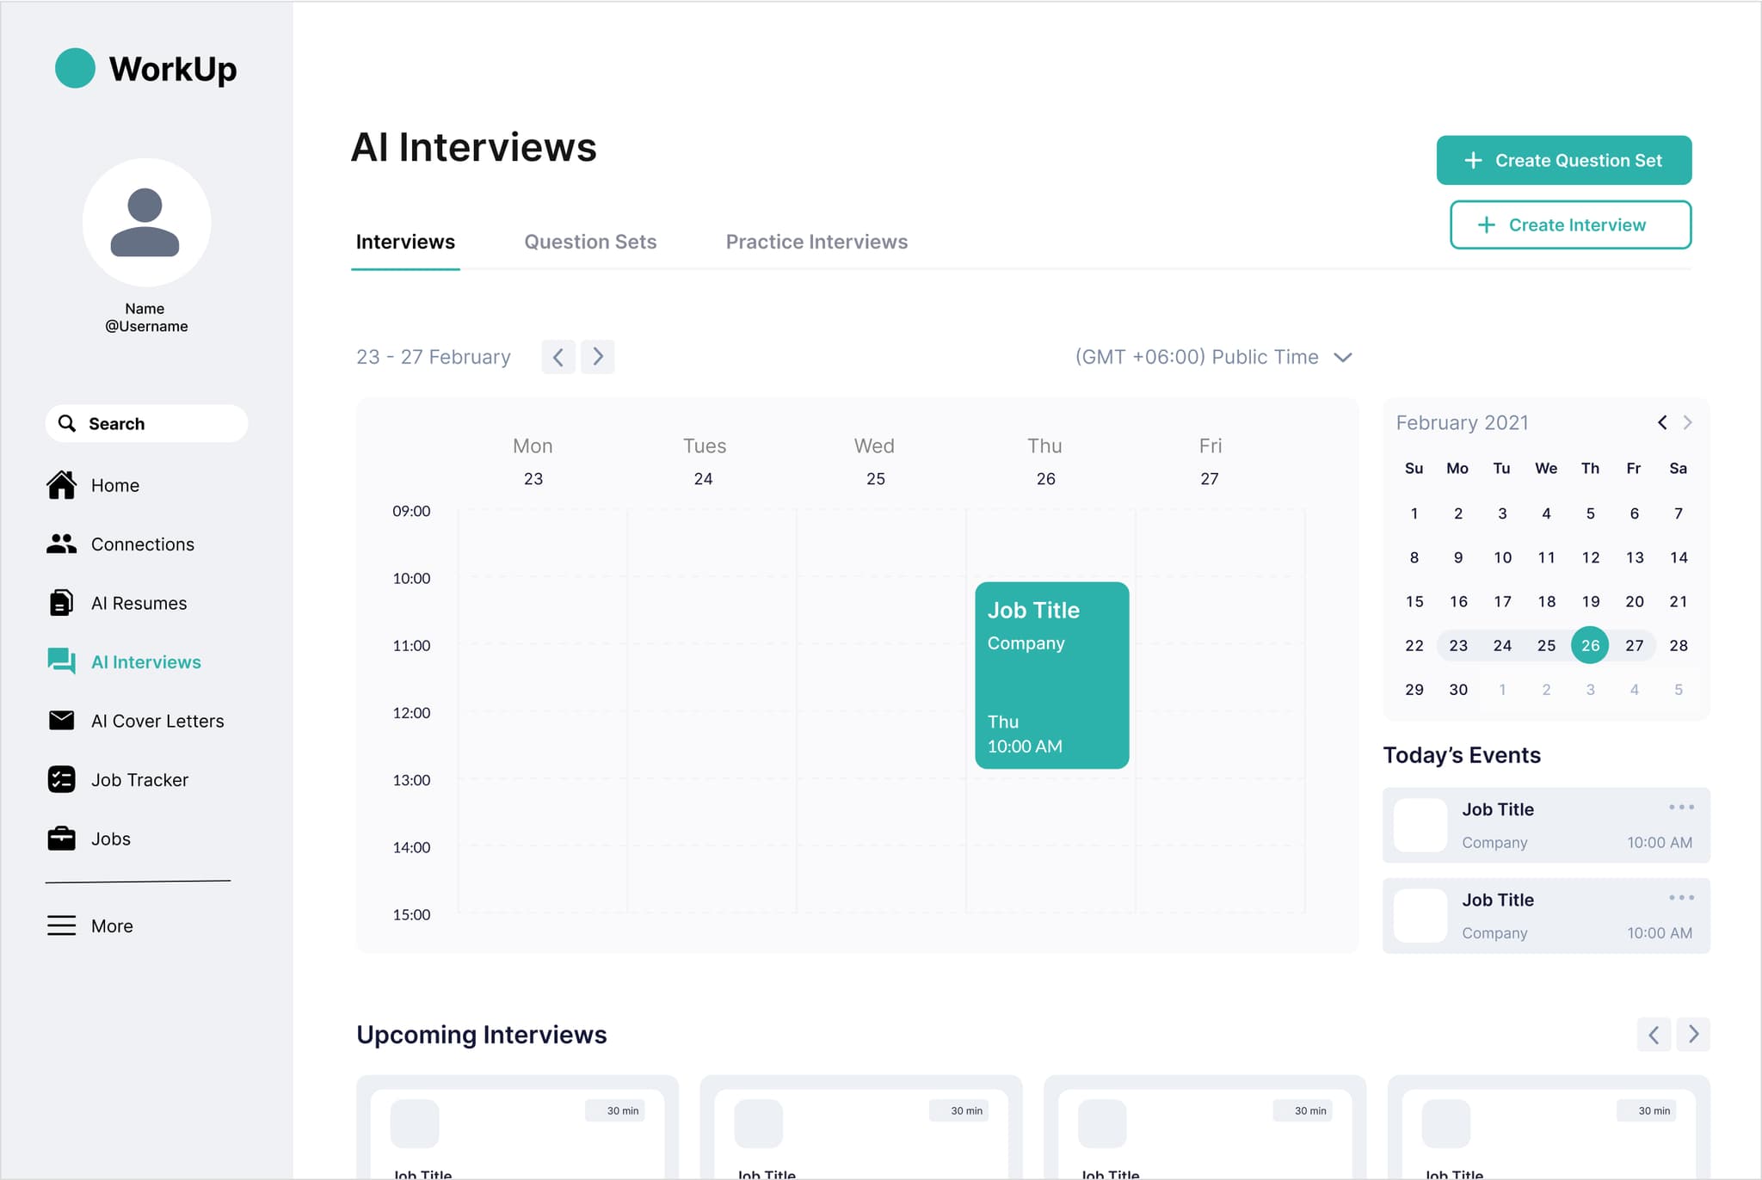Switch to the Question Sets tab
Viewport: 1762px width, 1180px height.
(x=589, y=242)
